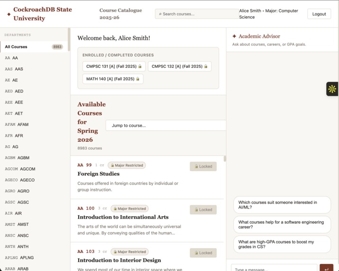Show APLNG department courses
The height and width of the screenshot is (271, 339).
(34, 258)
